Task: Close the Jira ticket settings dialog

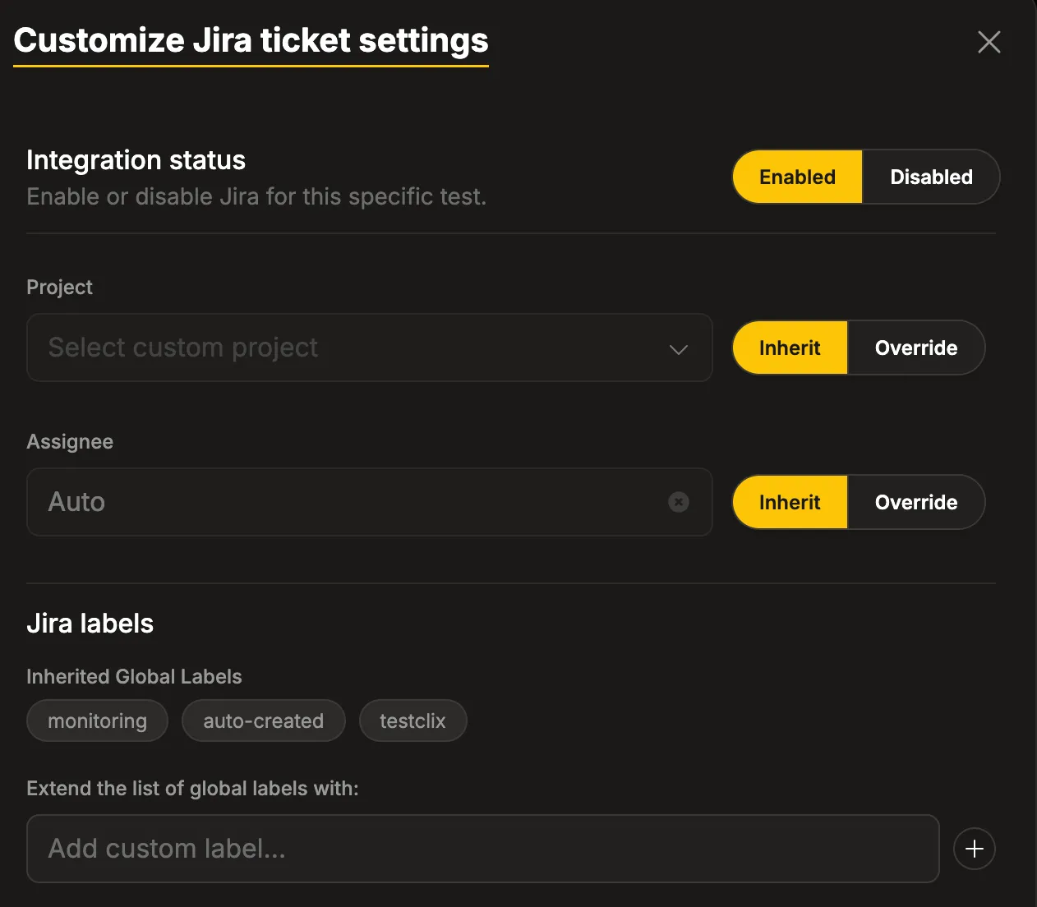Action: (989, 42)
